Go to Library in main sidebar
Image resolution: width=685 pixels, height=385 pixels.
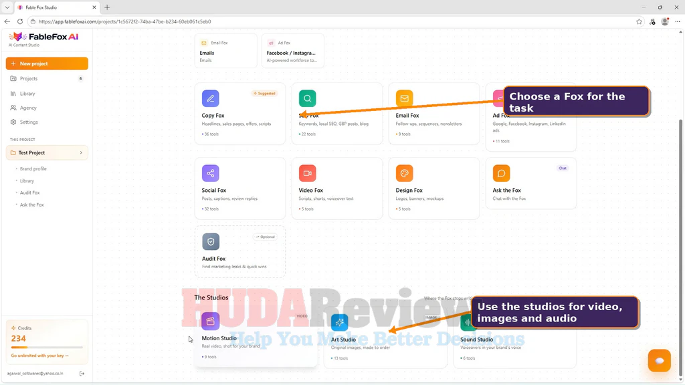coord(47,94)
